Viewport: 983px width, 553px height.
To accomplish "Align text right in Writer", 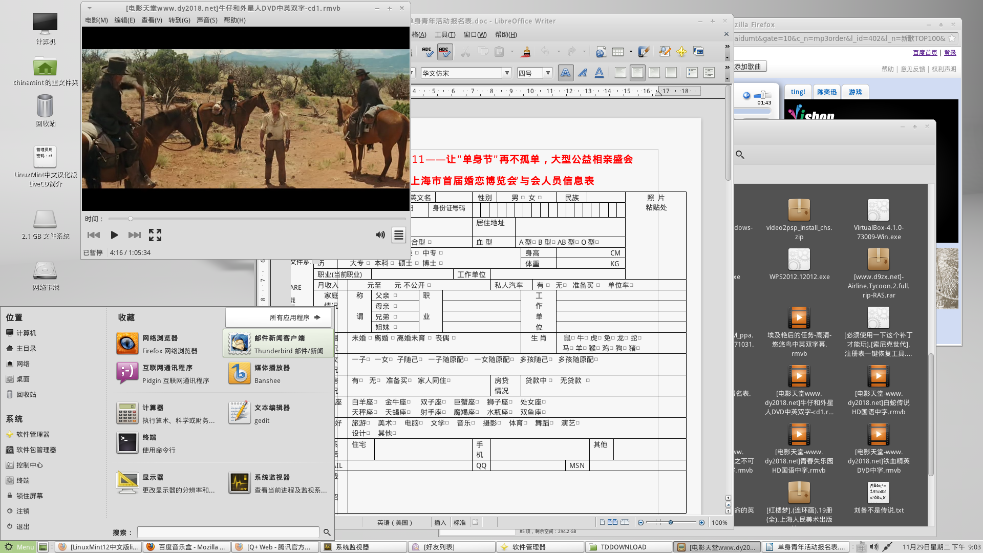I will pos(654,73).
